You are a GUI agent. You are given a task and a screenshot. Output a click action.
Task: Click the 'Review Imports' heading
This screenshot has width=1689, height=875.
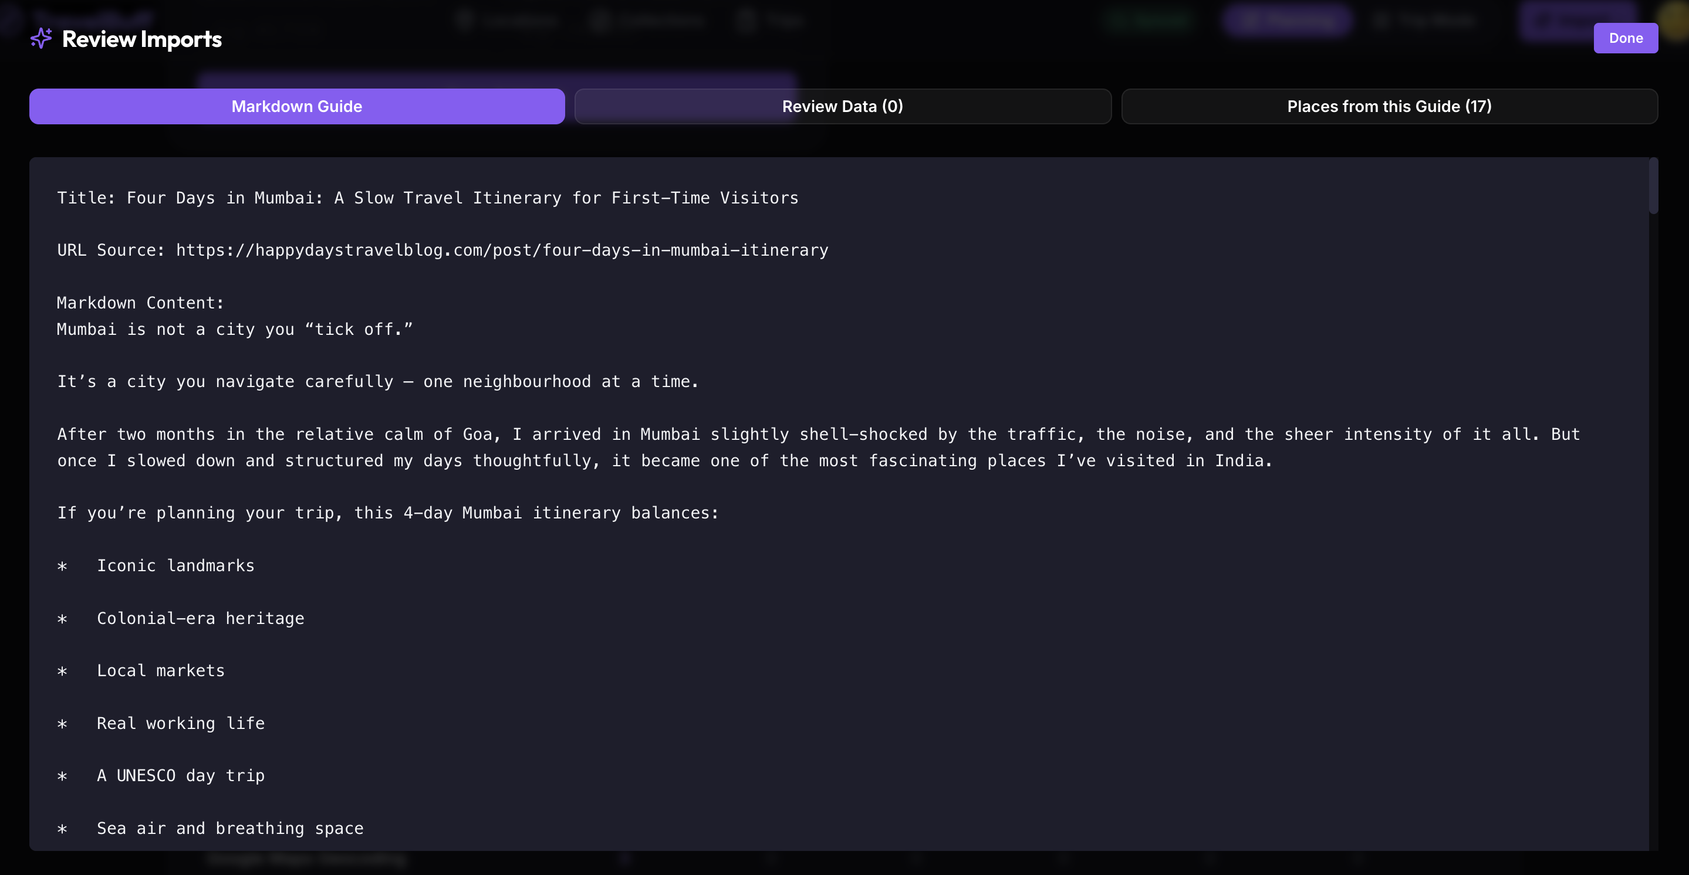tap(141, 39)
